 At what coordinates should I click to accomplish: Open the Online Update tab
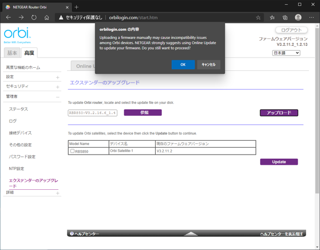pos(83,66)
